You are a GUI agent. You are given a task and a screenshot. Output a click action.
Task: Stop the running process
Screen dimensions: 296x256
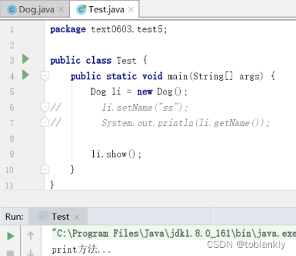coord(10,253)
